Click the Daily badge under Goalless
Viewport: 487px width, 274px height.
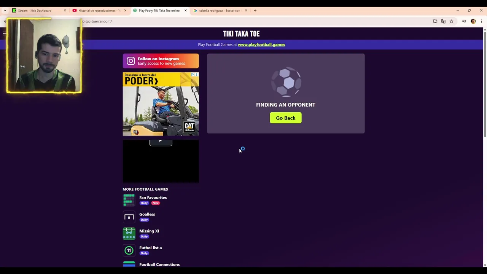[144, 220]
